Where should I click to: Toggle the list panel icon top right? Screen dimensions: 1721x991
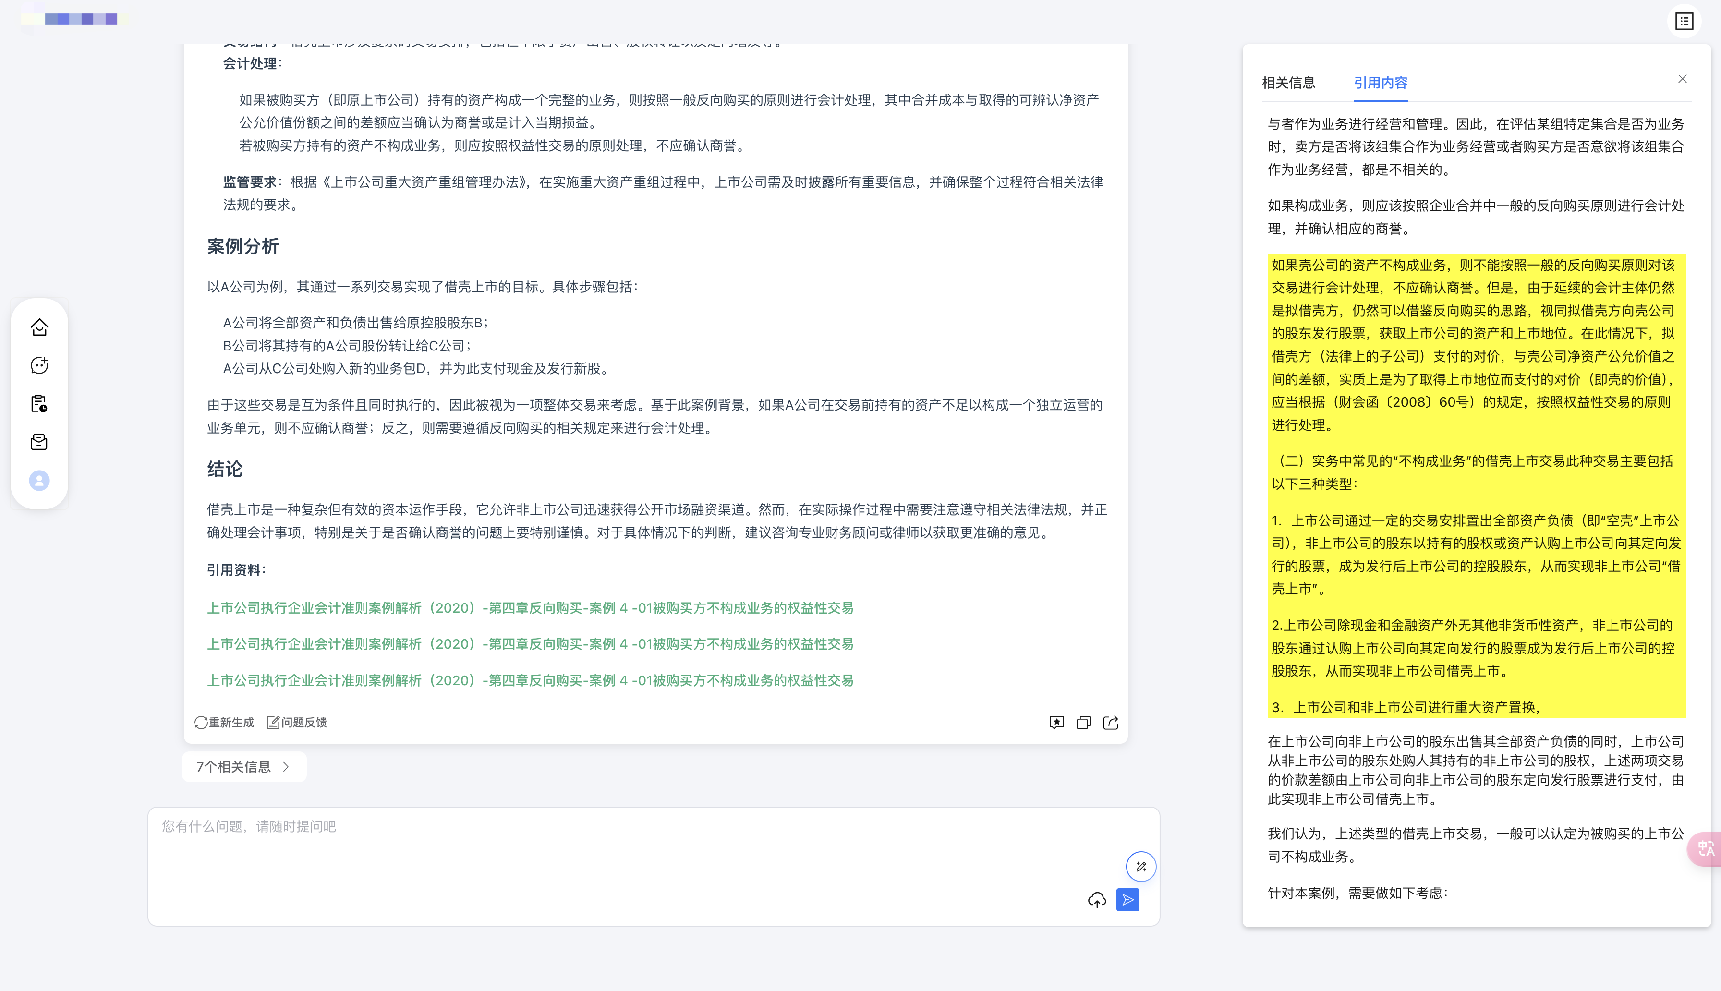(x=1684, y=21)
